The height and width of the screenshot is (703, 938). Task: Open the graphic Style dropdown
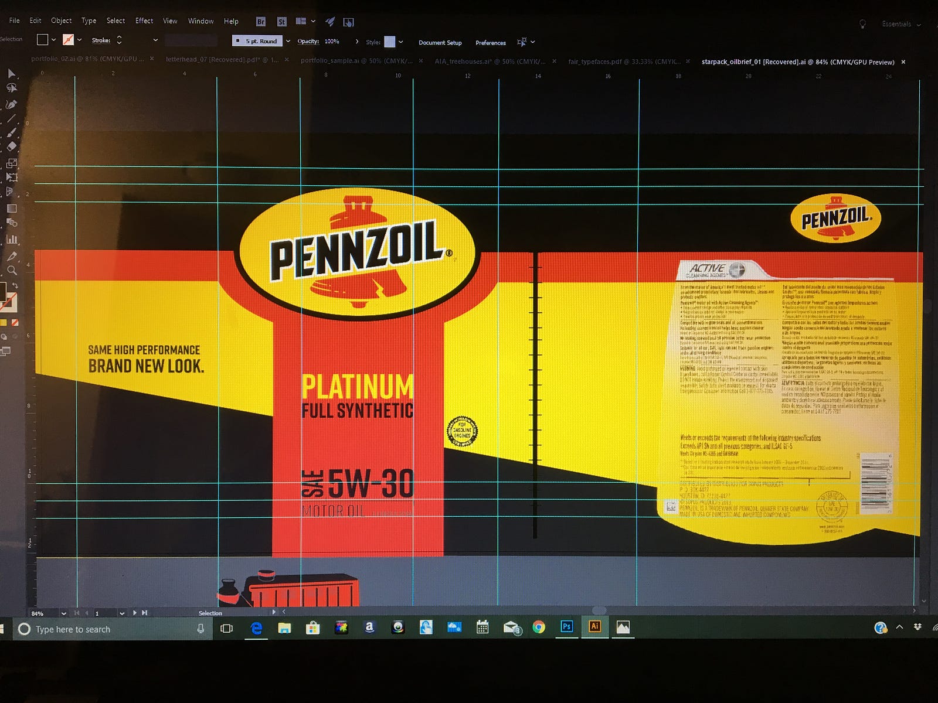point(401,42)
